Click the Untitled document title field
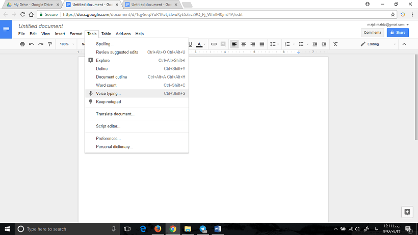Image resolution: width=418 pixels, height=235 pixels. click(x=41, y=26)
